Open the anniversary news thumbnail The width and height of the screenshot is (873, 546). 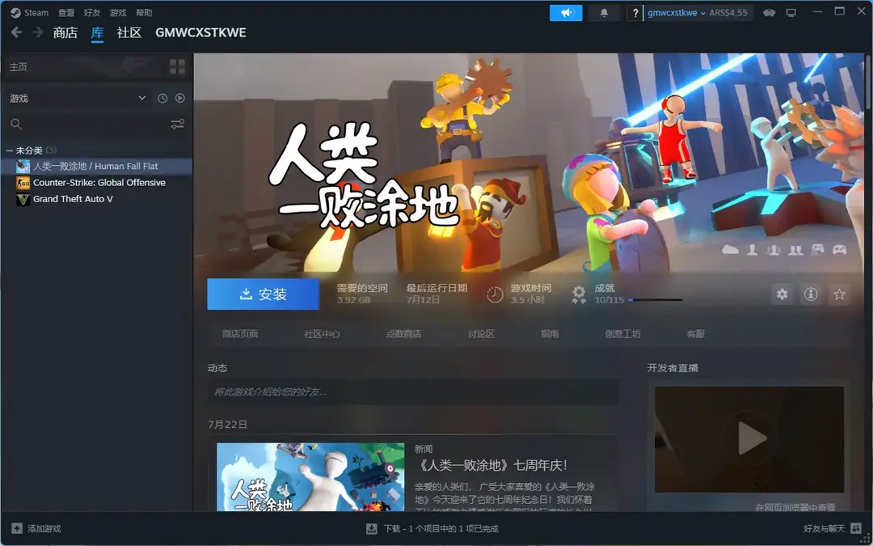[x=310, y=477]
